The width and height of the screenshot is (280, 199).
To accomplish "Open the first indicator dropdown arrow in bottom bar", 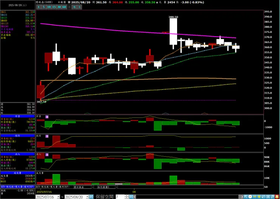I will click(92, 187).
